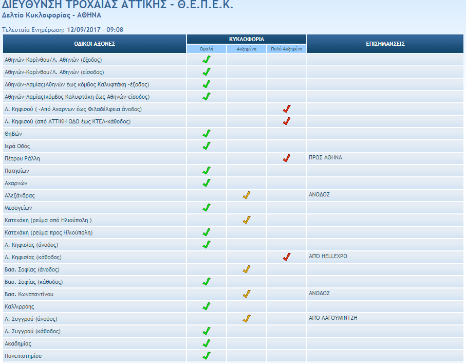
Task: Click the ΠΡΟΣ ΑΘΗΝΑ remark text
Action: pyautogui.click(x=325, y=157)
